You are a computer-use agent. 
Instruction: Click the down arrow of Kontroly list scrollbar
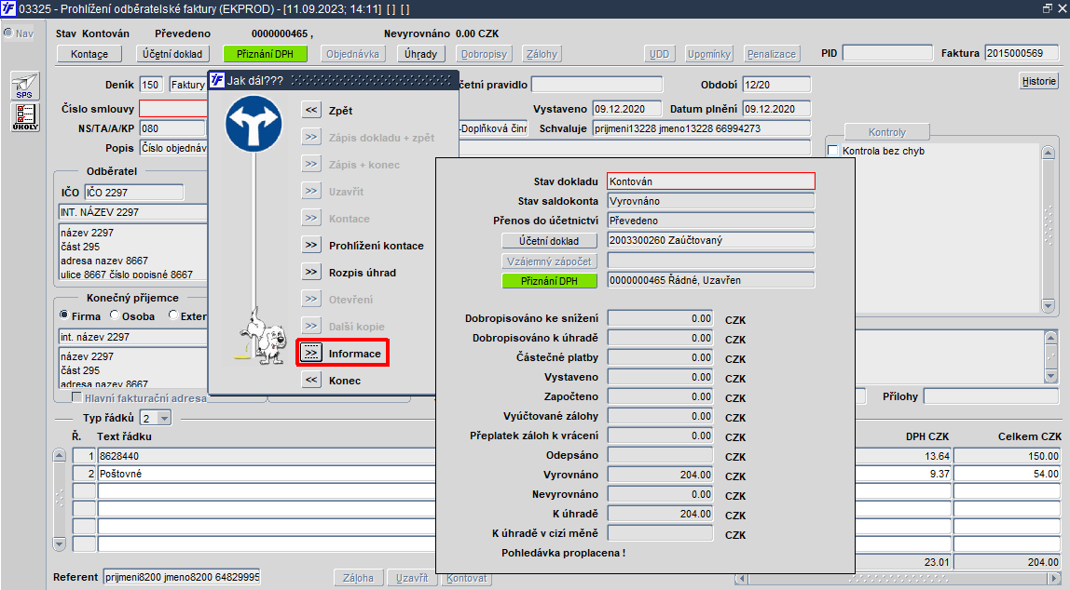point(1049,306)
